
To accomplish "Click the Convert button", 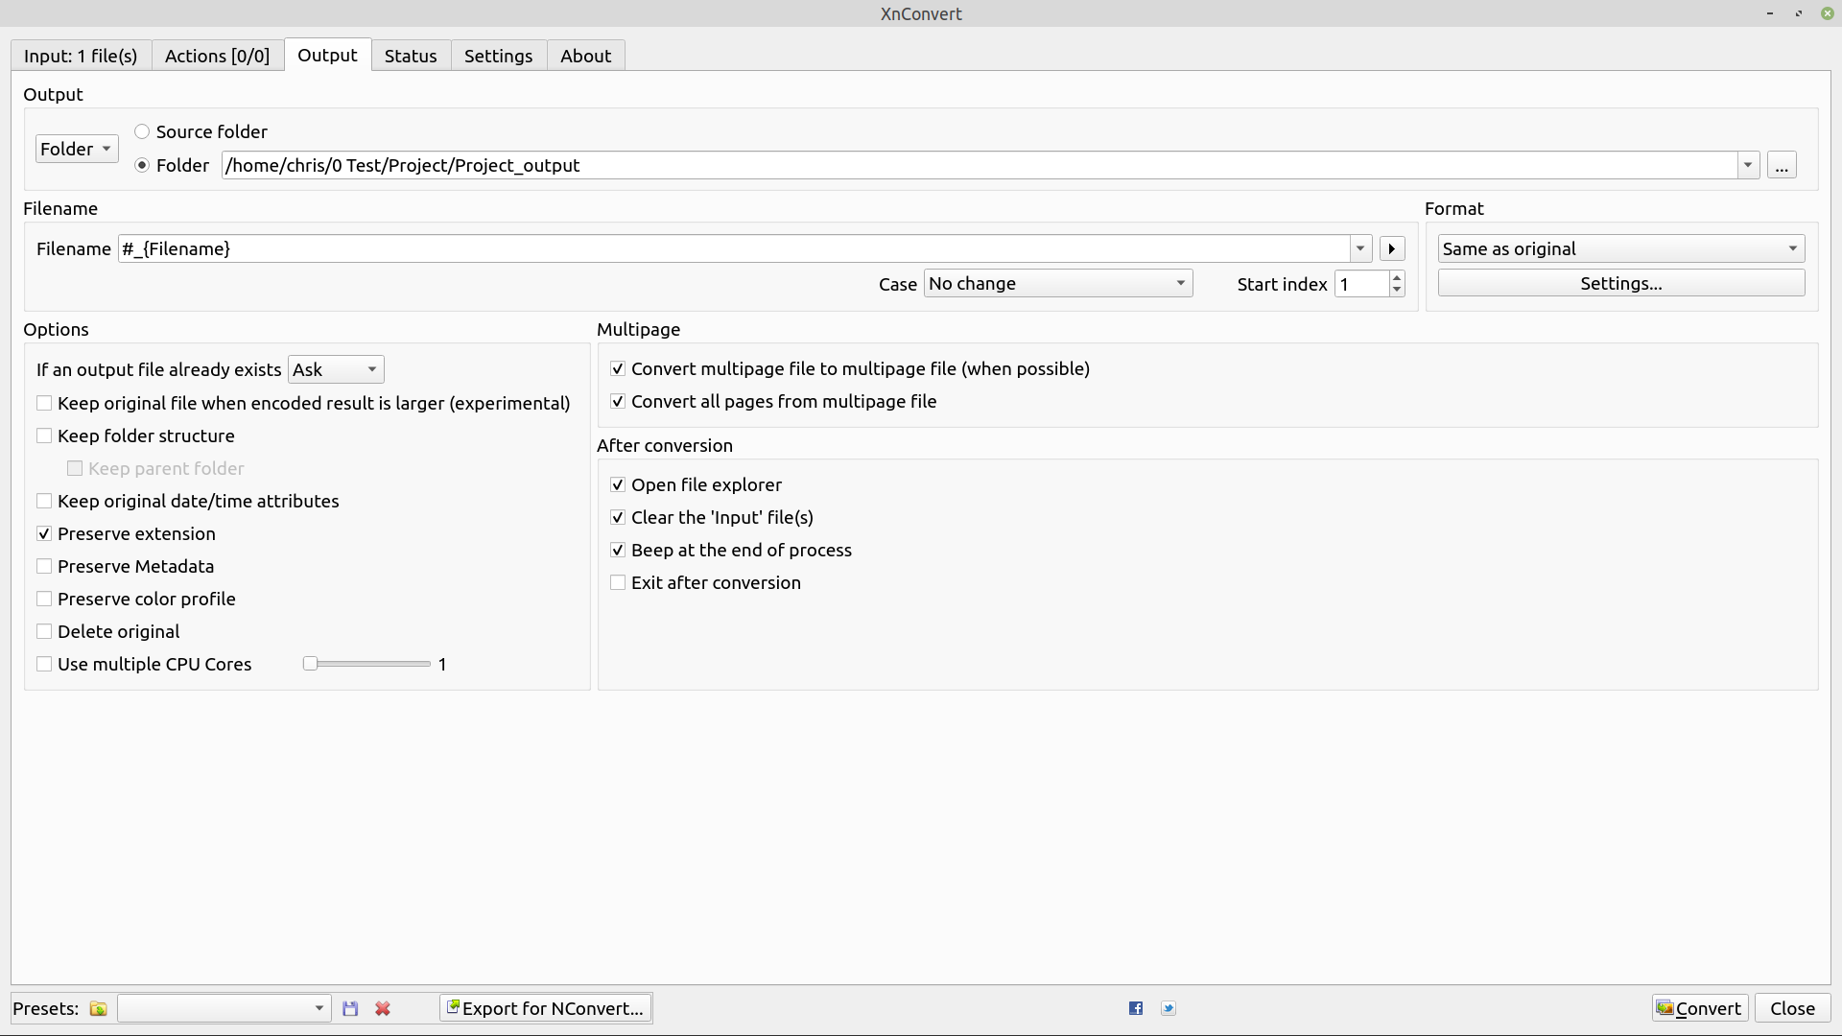I will pyautogui.click(x=1699, y=1008).
